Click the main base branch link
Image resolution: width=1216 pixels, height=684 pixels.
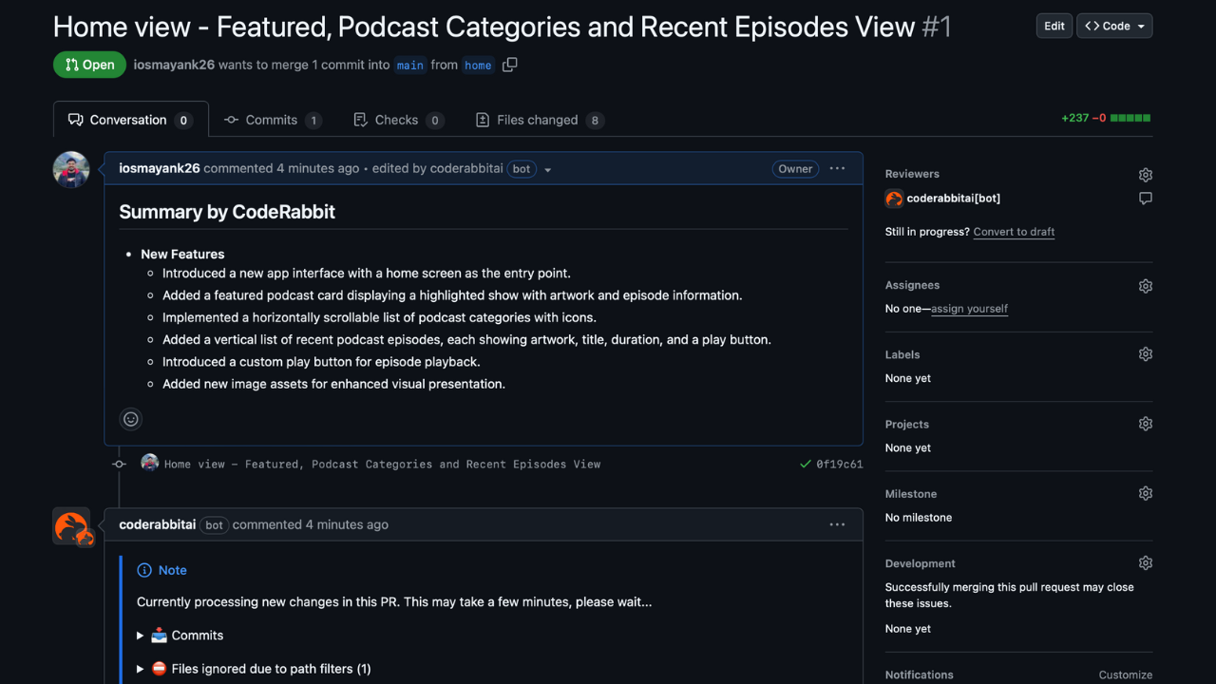(x=410, y=66)
